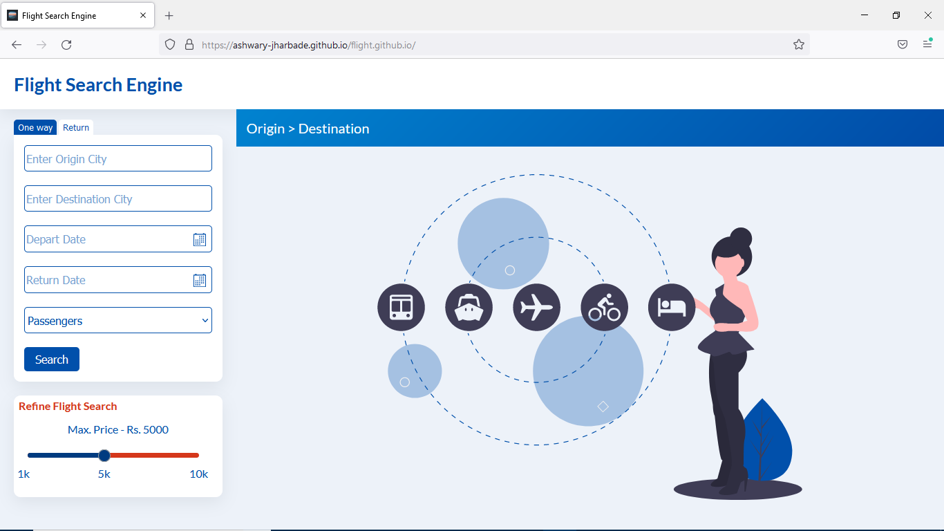Image resolution: width=944 pixels, height=531 pixels.
Task: Click the airplane icon in illustration
Action: pyautogui.click(x=536, y=307)
